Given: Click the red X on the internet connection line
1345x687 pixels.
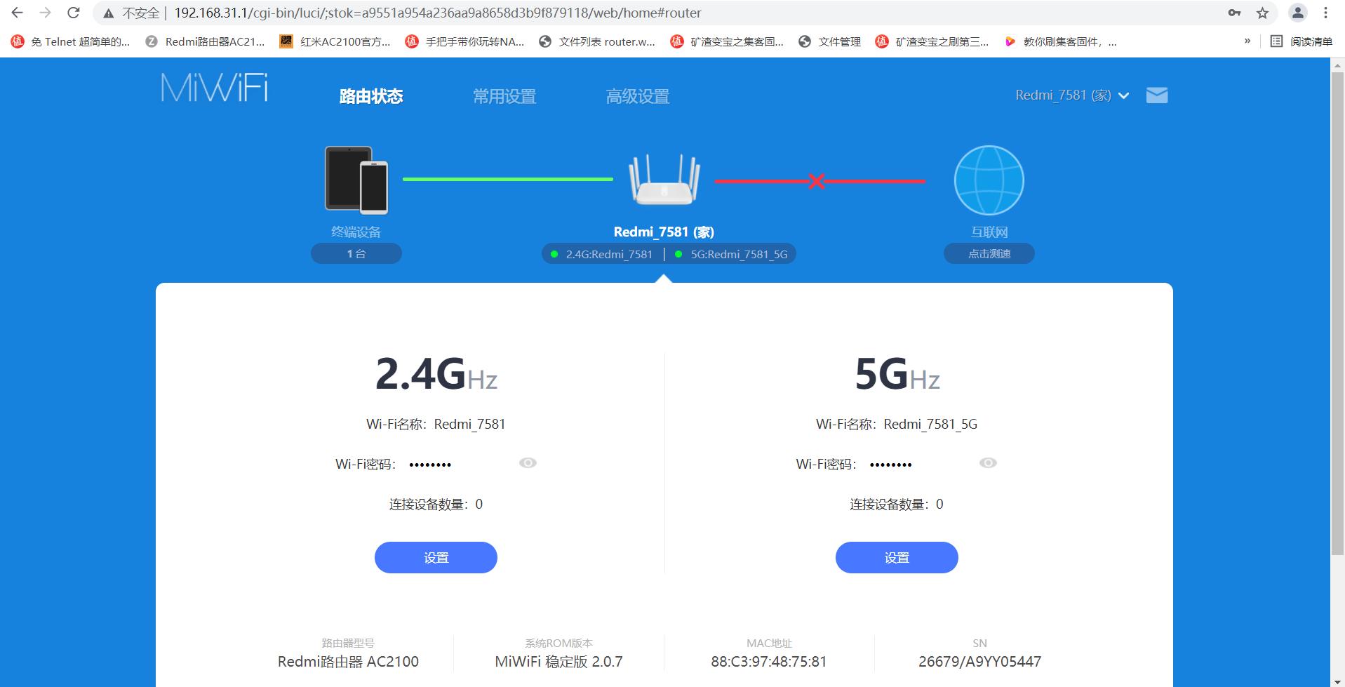Looking at the screenshot, I should tap(816, 180).
